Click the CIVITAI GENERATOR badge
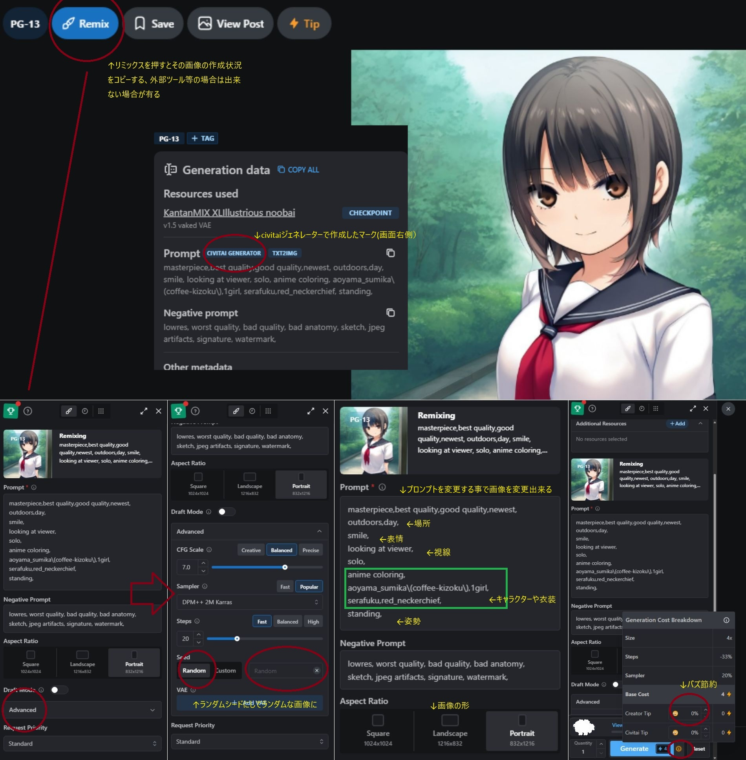The width and height of the screenshot is (746, 760). [x=234, y=253]
